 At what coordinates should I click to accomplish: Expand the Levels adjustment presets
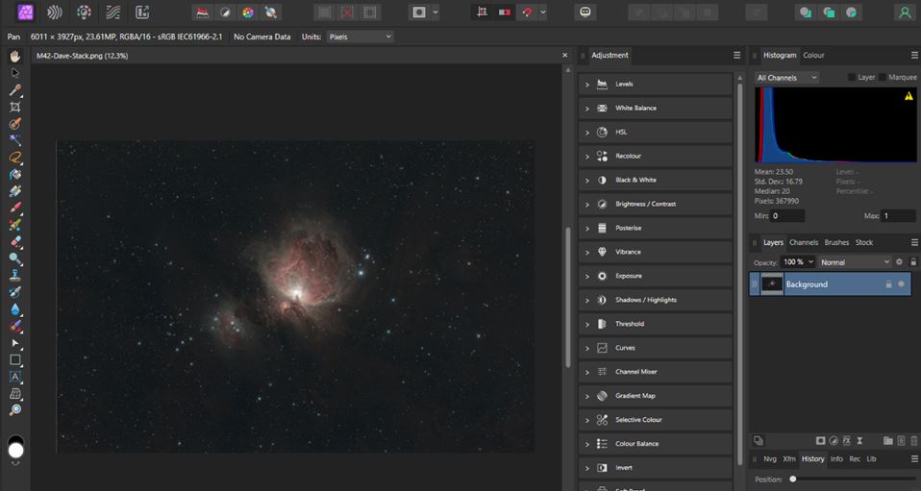coord(586,85)
